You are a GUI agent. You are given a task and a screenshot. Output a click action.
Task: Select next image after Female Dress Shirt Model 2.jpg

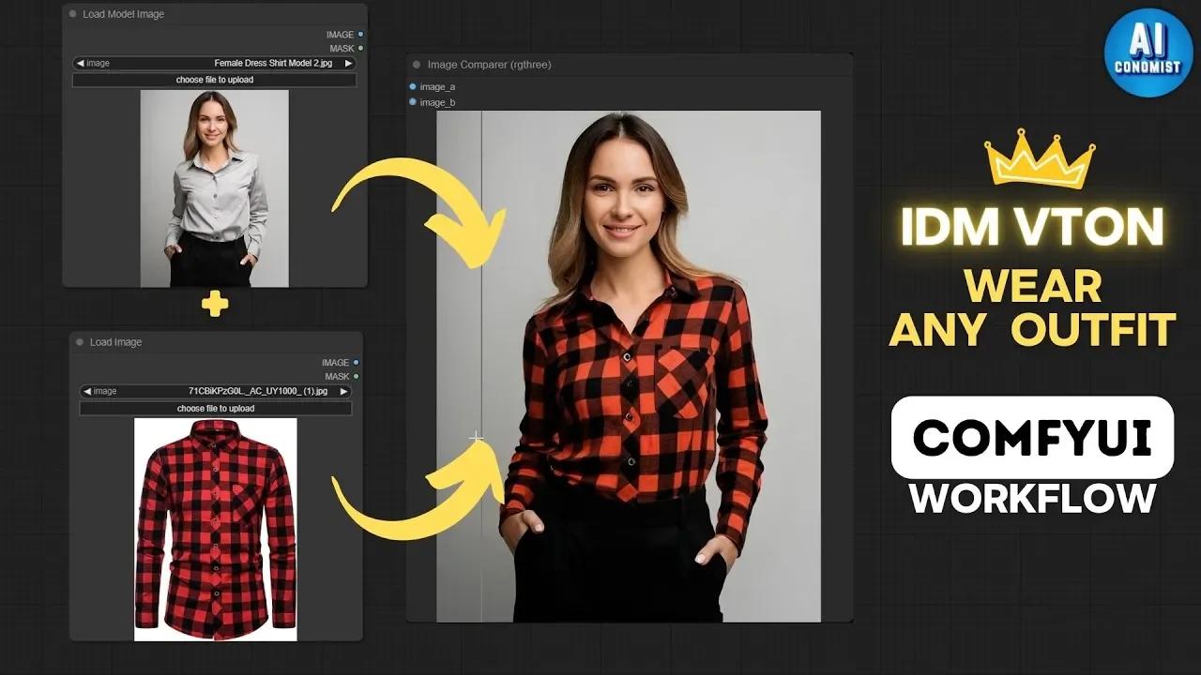click(x=349, y=64)
